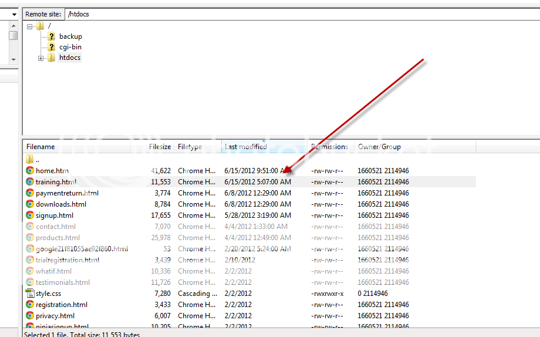Click Chrome icon next to training.html
The image size is (540, 337).
pos(30,181)
